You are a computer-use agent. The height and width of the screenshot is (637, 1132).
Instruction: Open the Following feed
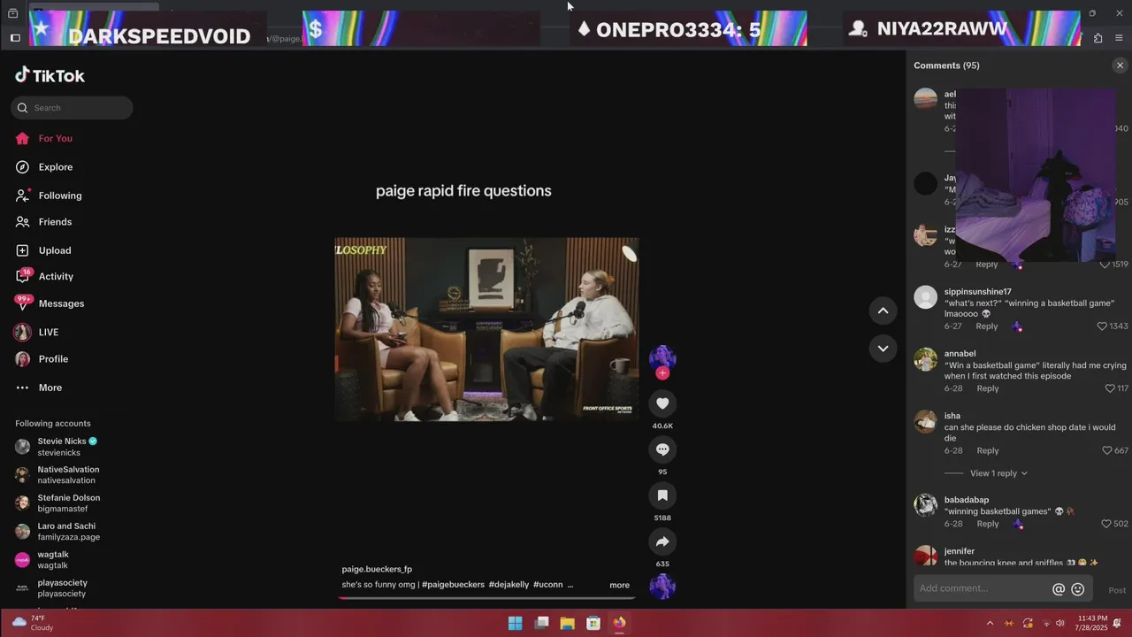59,196
